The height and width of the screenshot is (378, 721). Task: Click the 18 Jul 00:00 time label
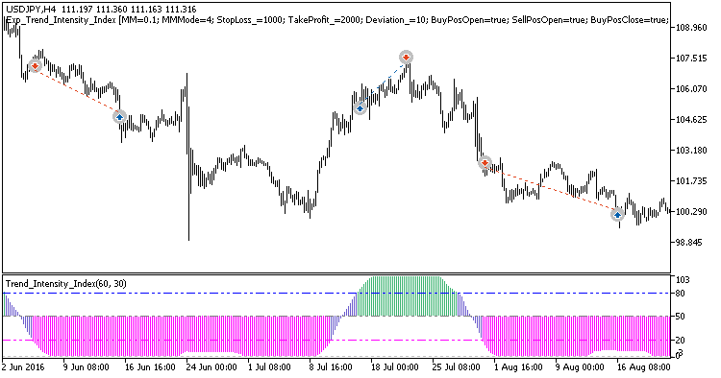[x=395, y=367]
